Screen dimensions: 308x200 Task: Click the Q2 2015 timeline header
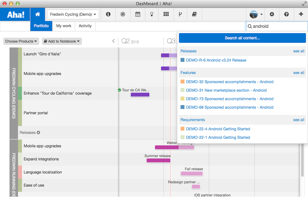pos(130,41)
